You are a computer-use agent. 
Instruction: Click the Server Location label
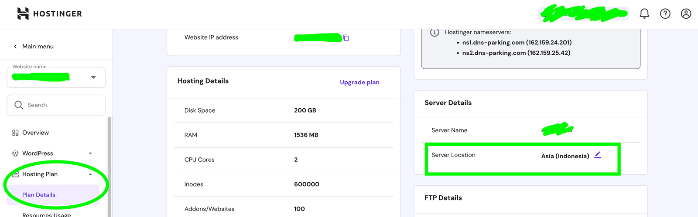[x=453, y=155]
